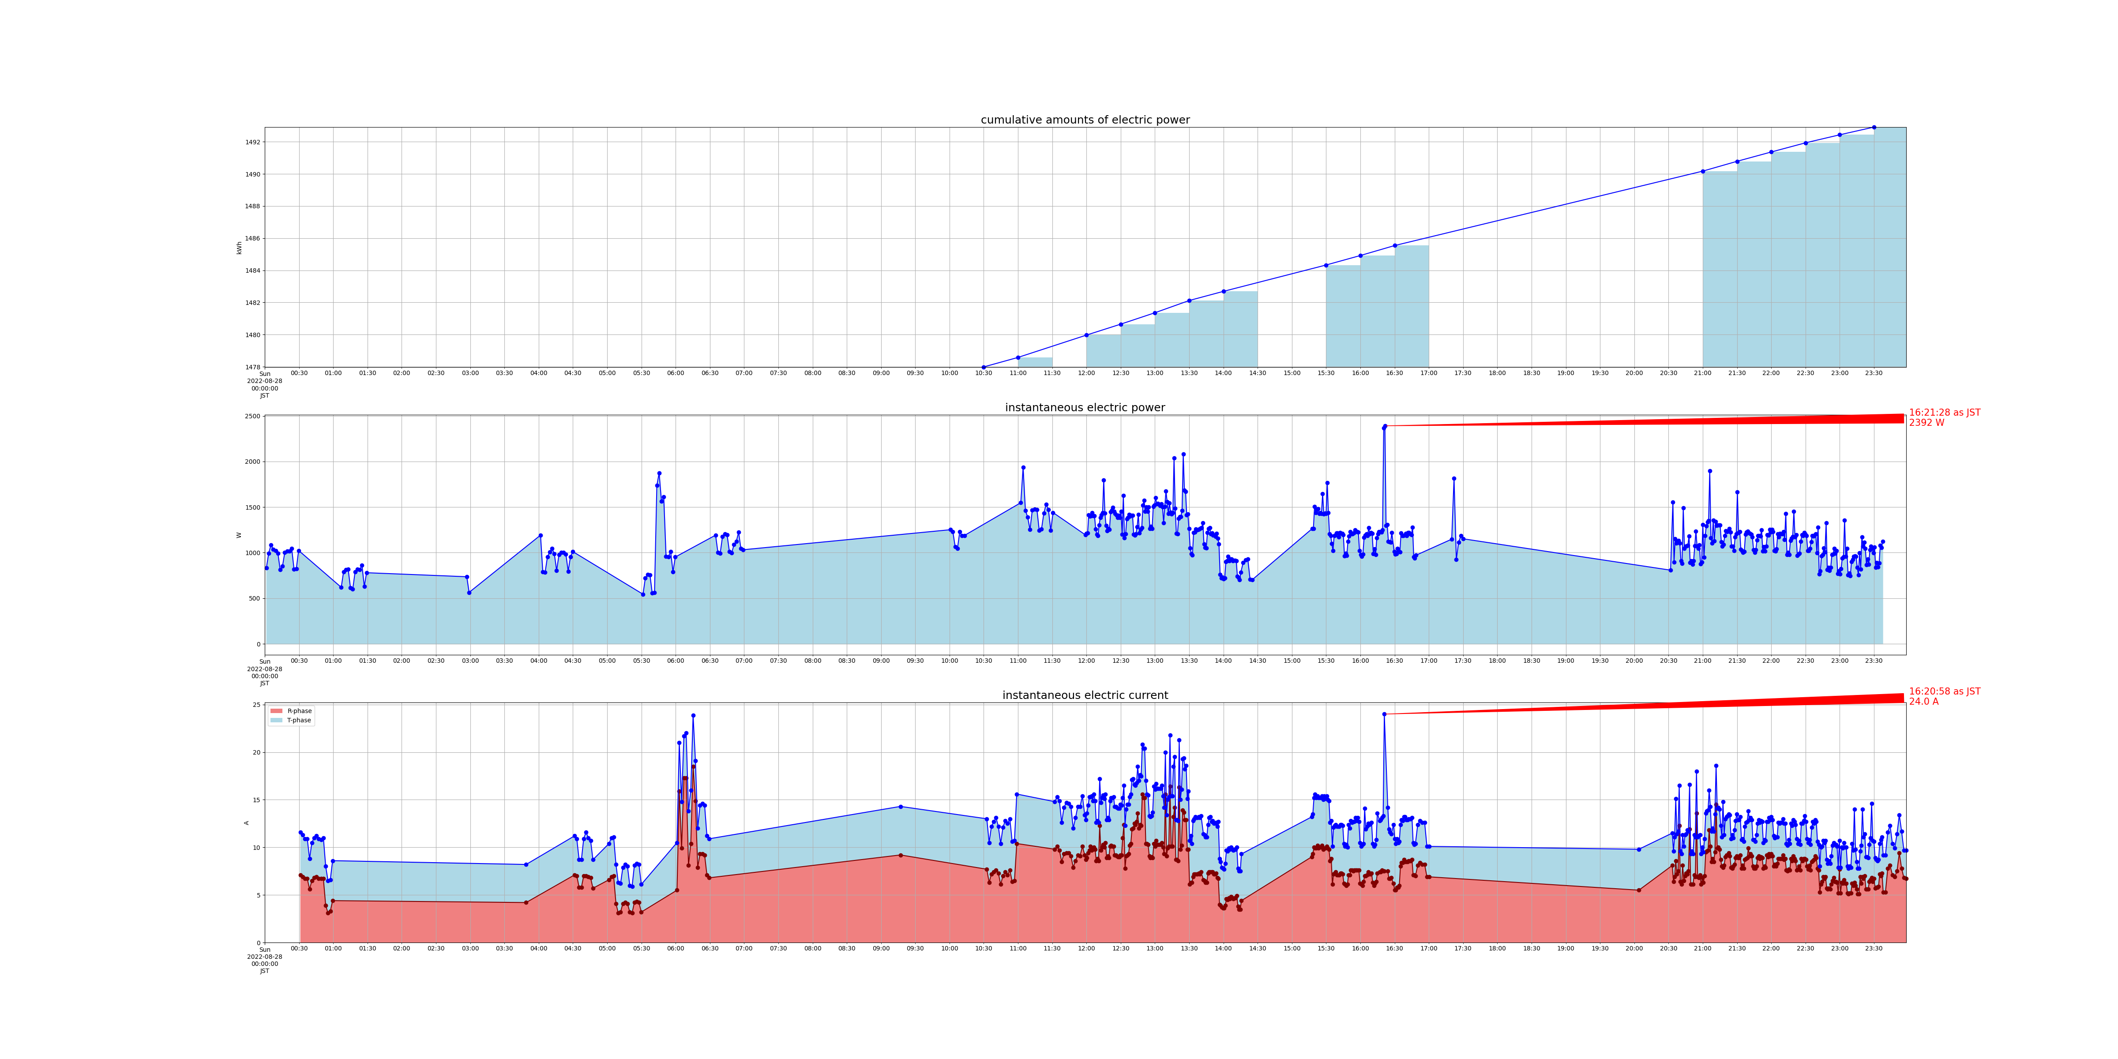Click the first cumulative data point at 10:30
This screenshot has width=2118, height=1059.
984,367
